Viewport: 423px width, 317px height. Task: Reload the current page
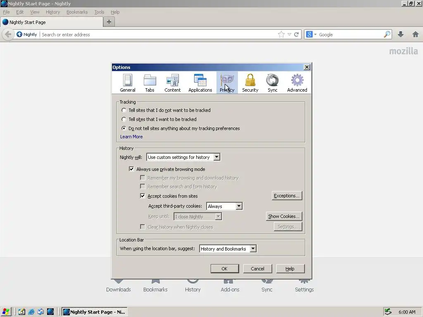tap(297, 35)
